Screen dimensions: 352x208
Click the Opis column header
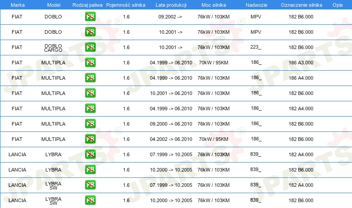point(338,5)
